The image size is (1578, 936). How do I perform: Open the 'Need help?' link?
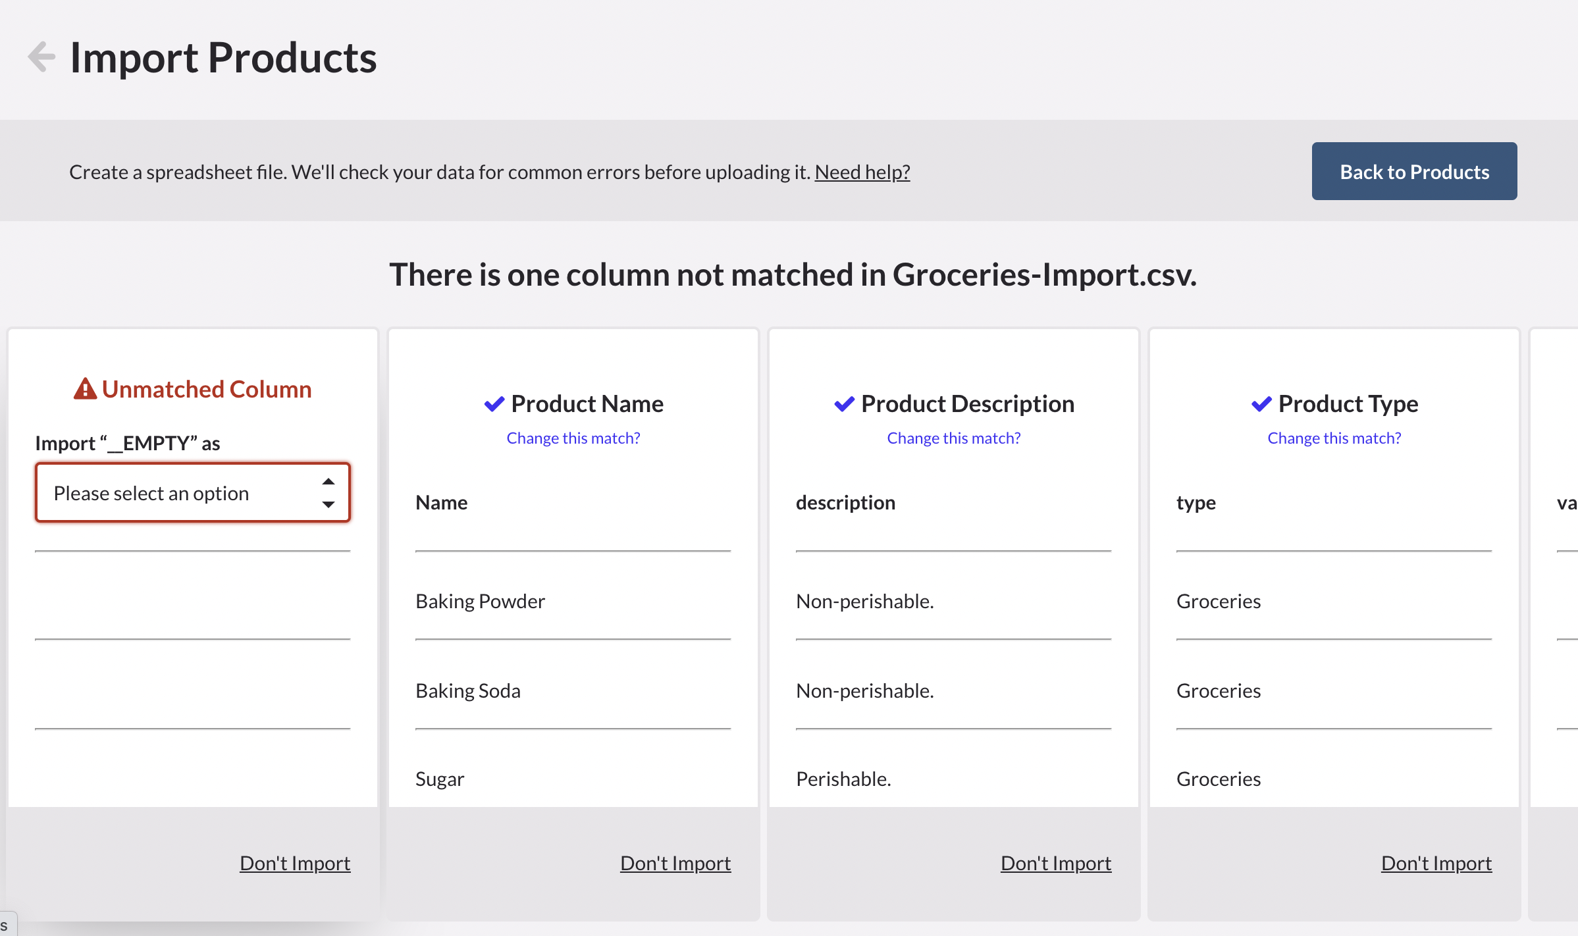tap(862, 172)
